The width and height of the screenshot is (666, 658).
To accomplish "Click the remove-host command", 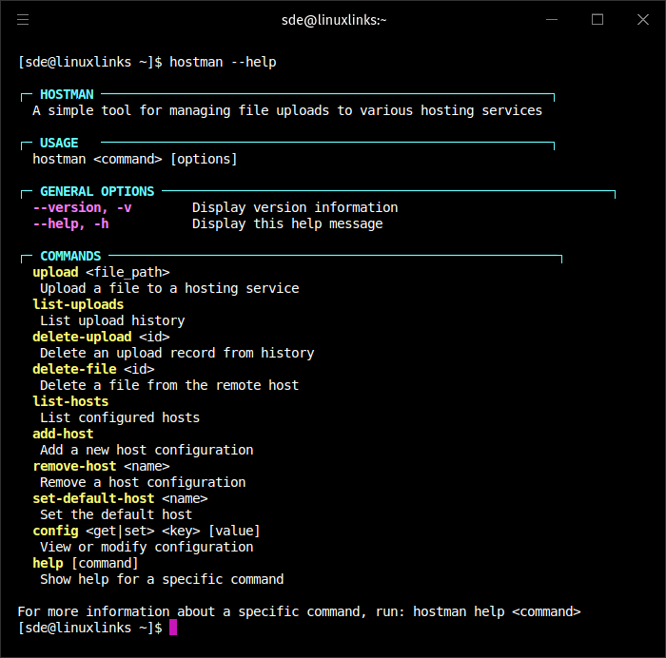I will [74, 466].
